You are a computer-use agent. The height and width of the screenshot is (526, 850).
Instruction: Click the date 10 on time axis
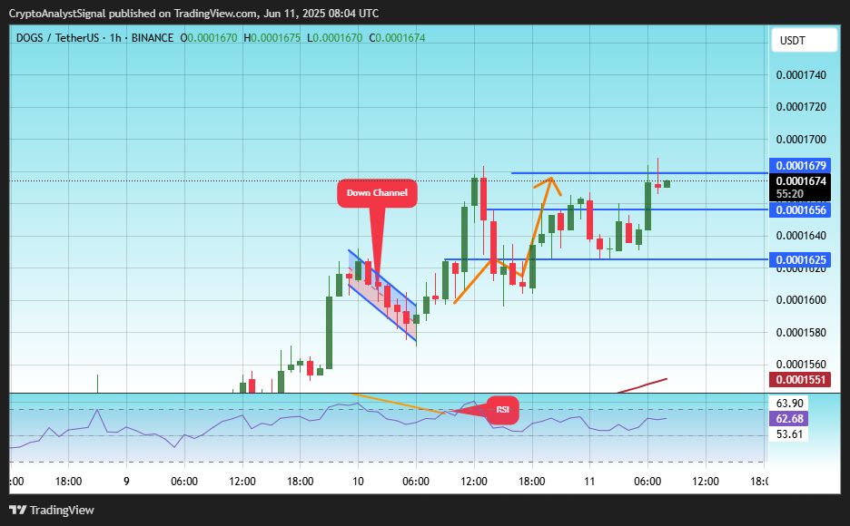(x=358, y=481)
